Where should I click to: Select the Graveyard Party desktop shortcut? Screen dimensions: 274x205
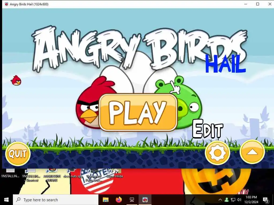(x=94, y=175)
